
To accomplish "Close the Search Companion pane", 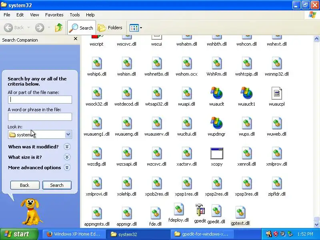I will 76,38.
